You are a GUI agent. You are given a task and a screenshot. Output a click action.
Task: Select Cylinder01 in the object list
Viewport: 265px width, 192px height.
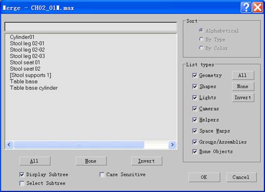[x=22, y=37]
